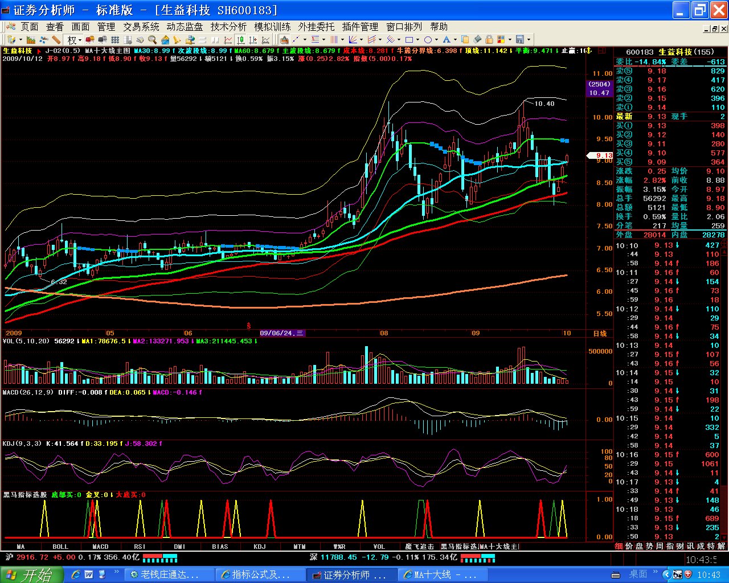Open the 技术分析 menu
The height and width of the screenshot is (583, 729).
(229, 27)
